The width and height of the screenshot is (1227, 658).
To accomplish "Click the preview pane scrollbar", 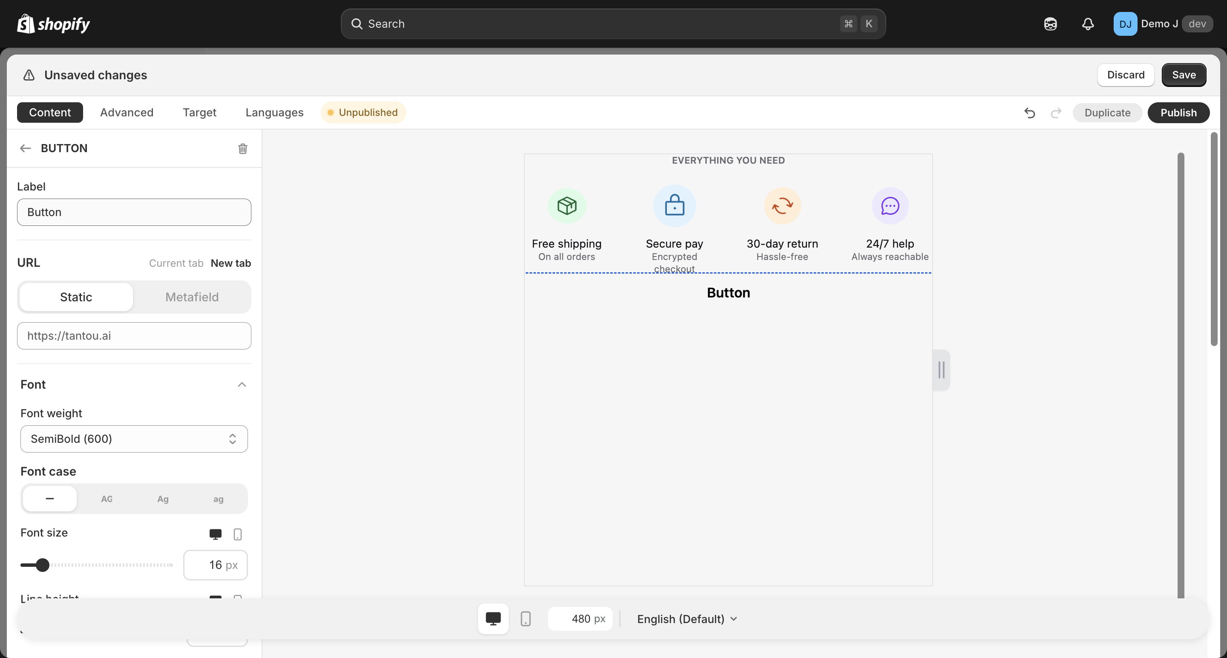I will pos(1180,375).
